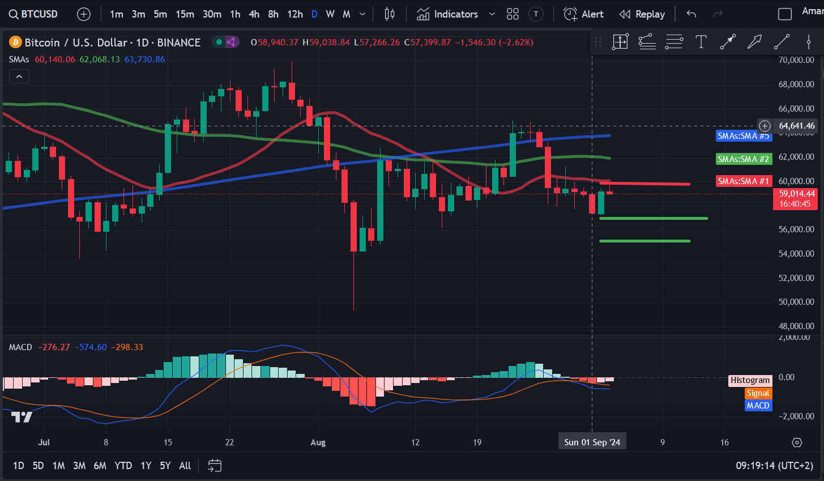Screen dimensions: 824x481
Task: Toggle the green market status indicator
Action: [219, 42]
